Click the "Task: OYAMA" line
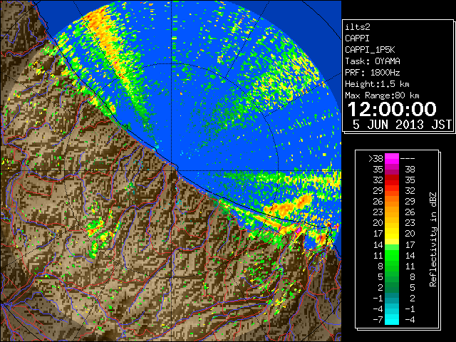 (x=373, y=61)
